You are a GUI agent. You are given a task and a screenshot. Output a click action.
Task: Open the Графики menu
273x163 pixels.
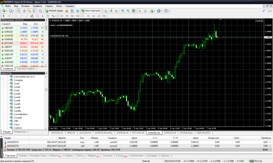coord(37,5)
